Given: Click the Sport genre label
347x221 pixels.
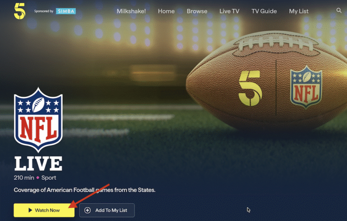Looking at the screenshot, I should point(49,178).
